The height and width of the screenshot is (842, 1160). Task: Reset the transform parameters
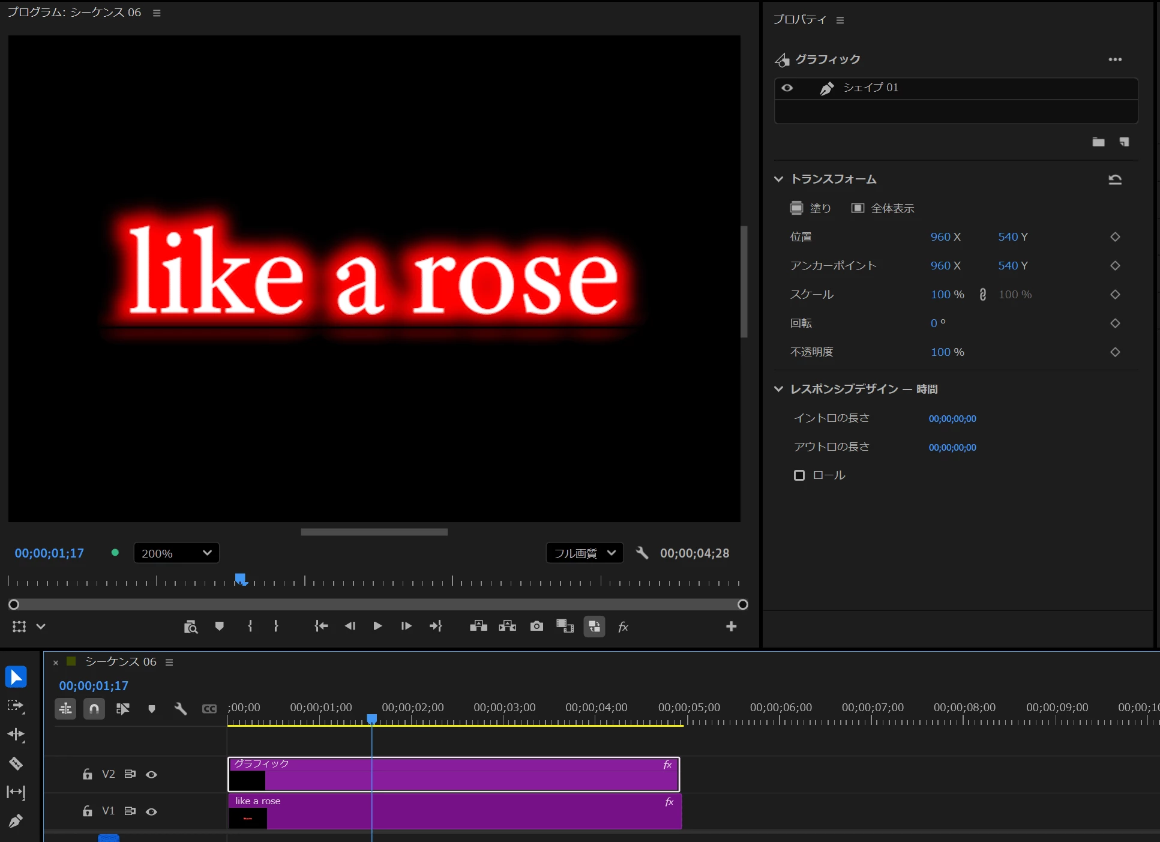[x=1115, y=179]
